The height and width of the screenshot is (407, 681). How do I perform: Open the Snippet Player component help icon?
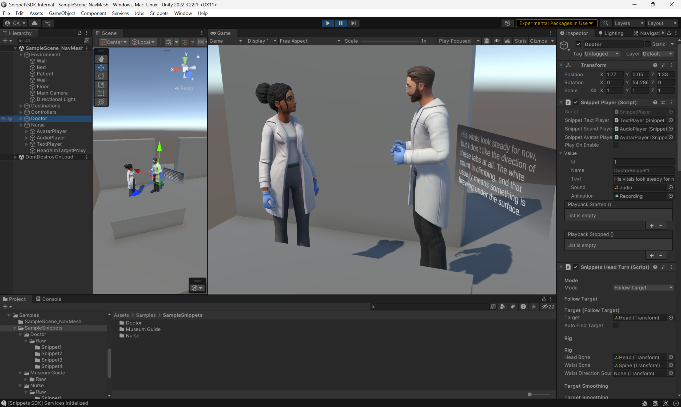[655, 102]
